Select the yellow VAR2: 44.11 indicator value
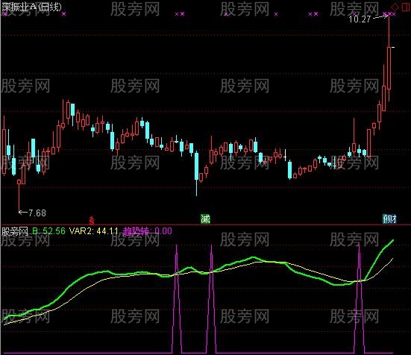 pos(93,230)
